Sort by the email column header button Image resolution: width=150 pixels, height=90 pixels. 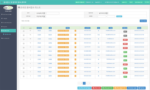(x=110, y=28)
